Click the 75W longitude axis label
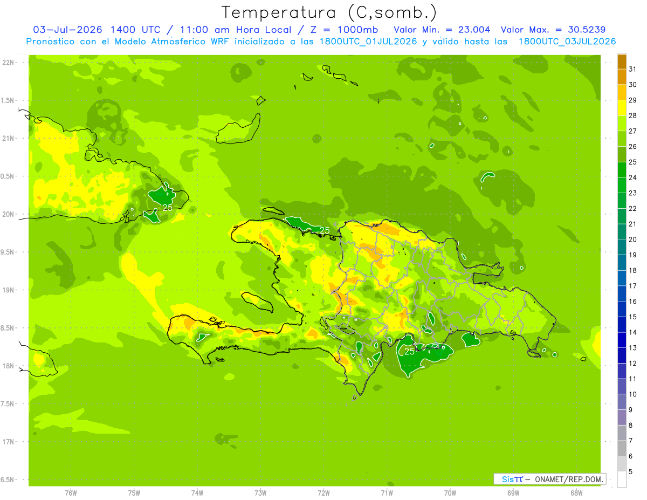 [x=134, y=492]
